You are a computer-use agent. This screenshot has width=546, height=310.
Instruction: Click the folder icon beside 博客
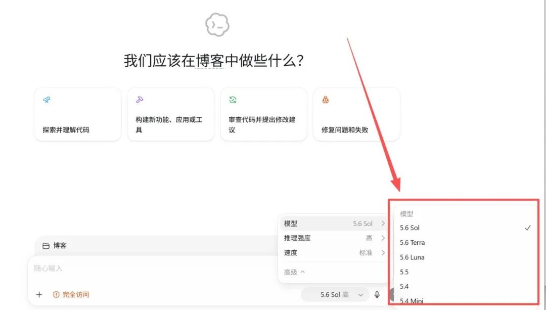tap(45, 246)
